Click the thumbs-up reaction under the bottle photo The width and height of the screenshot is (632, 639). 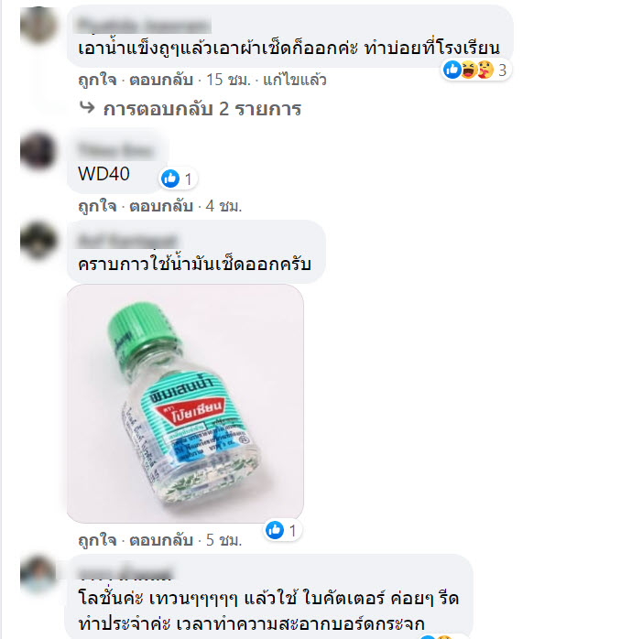(x=275, y=530)
